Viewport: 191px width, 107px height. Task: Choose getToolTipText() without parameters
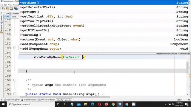[104, 21]
